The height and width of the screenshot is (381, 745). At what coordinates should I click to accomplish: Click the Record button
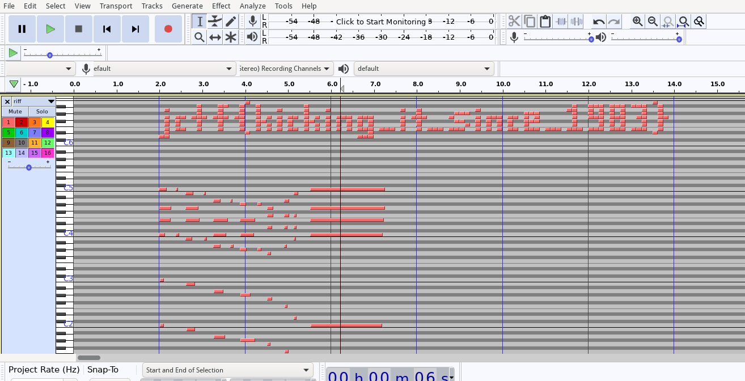click(168, 29)
